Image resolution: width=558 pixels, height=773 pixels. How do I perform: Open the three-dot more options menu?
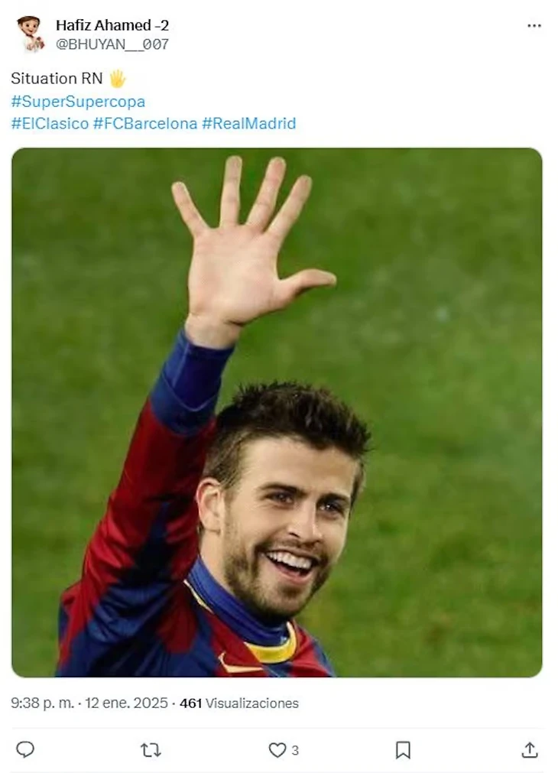pyautogui.click(x=534, y=26)
